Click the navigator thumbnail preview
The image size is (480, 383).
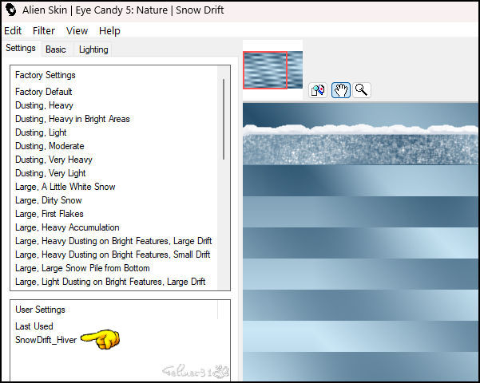[273, 70]
